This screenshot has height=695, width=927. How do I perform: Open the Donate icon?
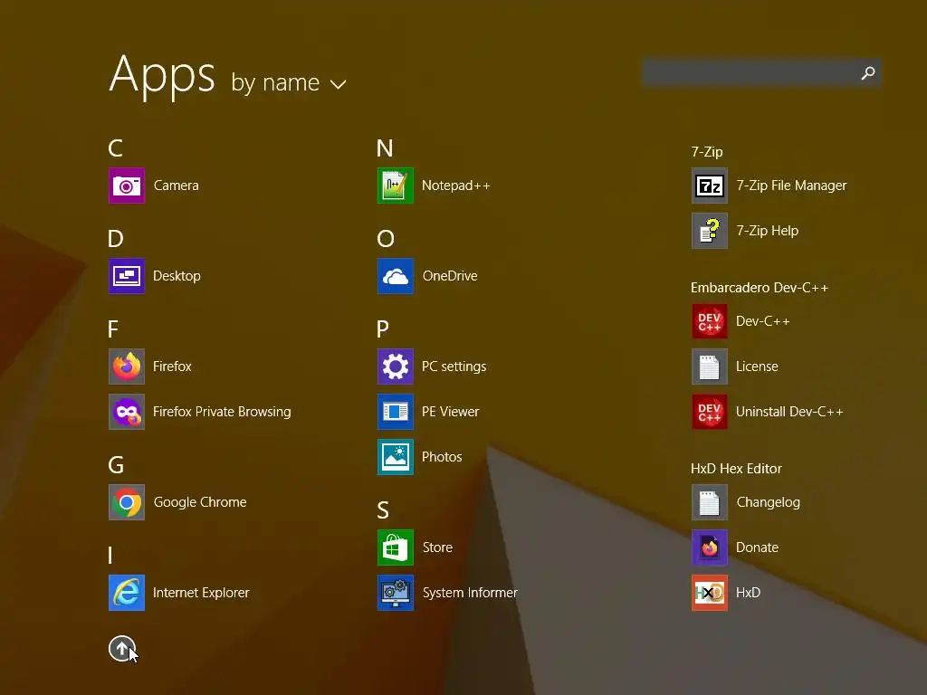coord(710,547)
